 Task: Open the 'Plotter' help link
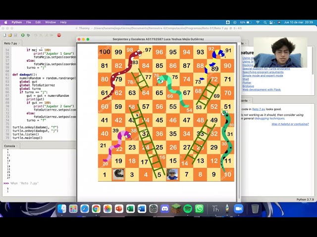click(x=247, y=82)
